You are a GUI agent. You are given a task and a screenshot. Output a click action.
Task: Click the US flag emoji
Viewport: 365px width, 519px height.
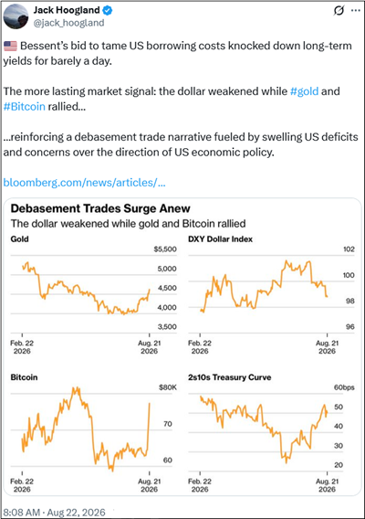(10, 46)
